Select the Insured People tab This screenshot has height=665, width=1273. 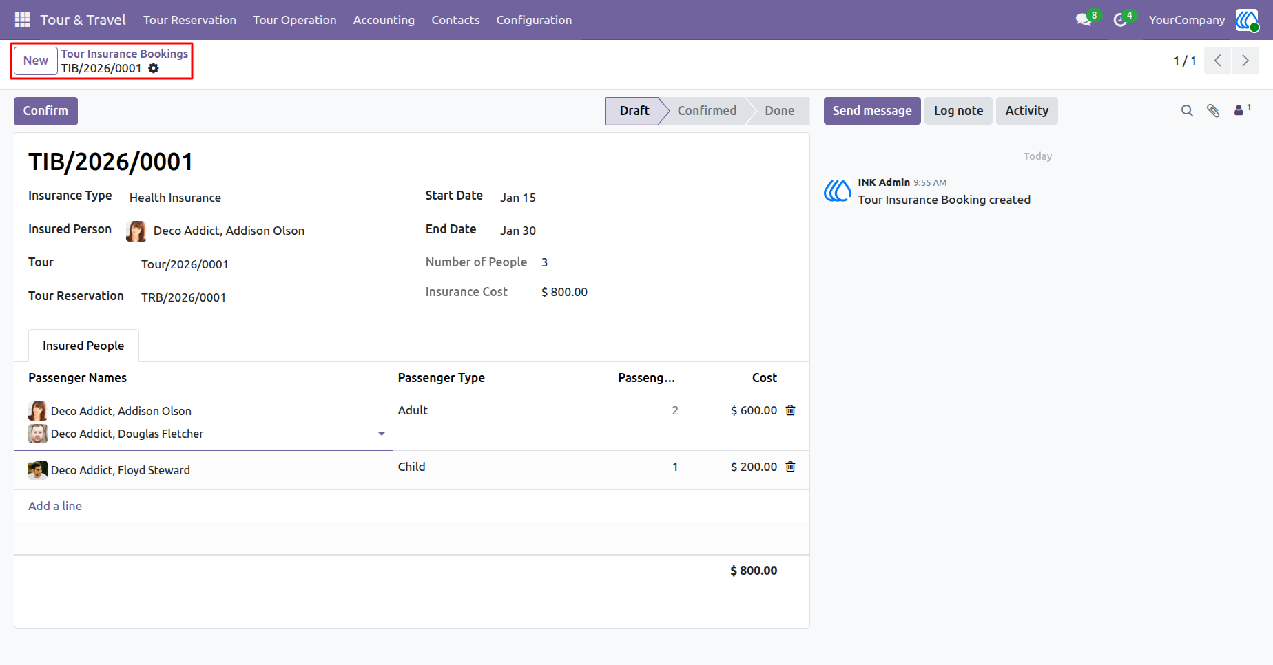(x=83, y=346)
